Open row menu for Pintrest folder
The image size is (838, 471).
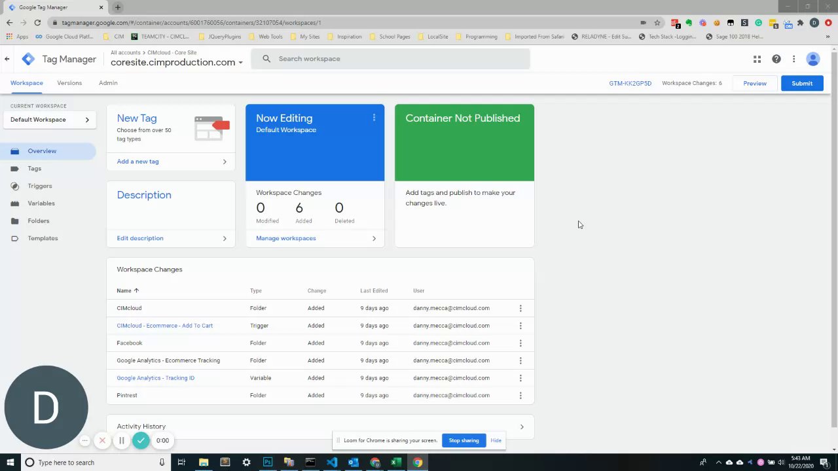coord(520,395)
